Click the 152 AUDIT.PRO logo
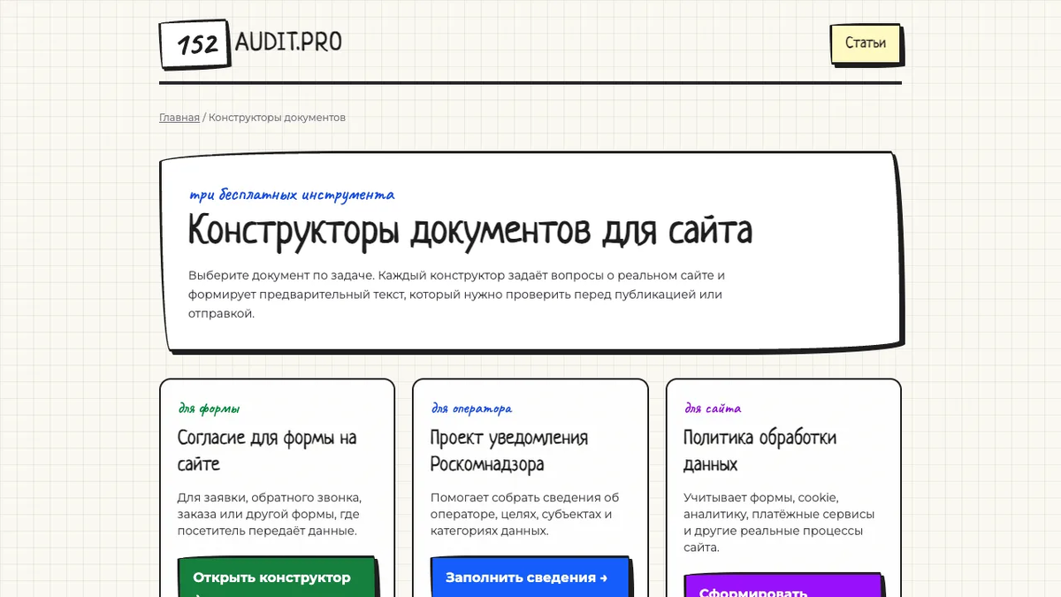This screenshot has height=597, width=1061. pyautogui.click(x=251, y=43)
